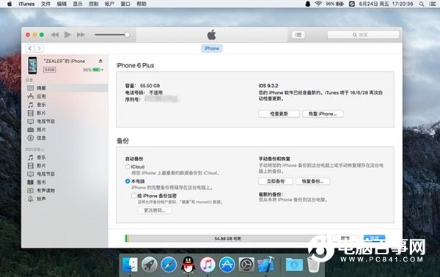Open the 显示 menu
The height and width of the screenshot is (277, 440).
pyautogui.click(x=78, y=4)
